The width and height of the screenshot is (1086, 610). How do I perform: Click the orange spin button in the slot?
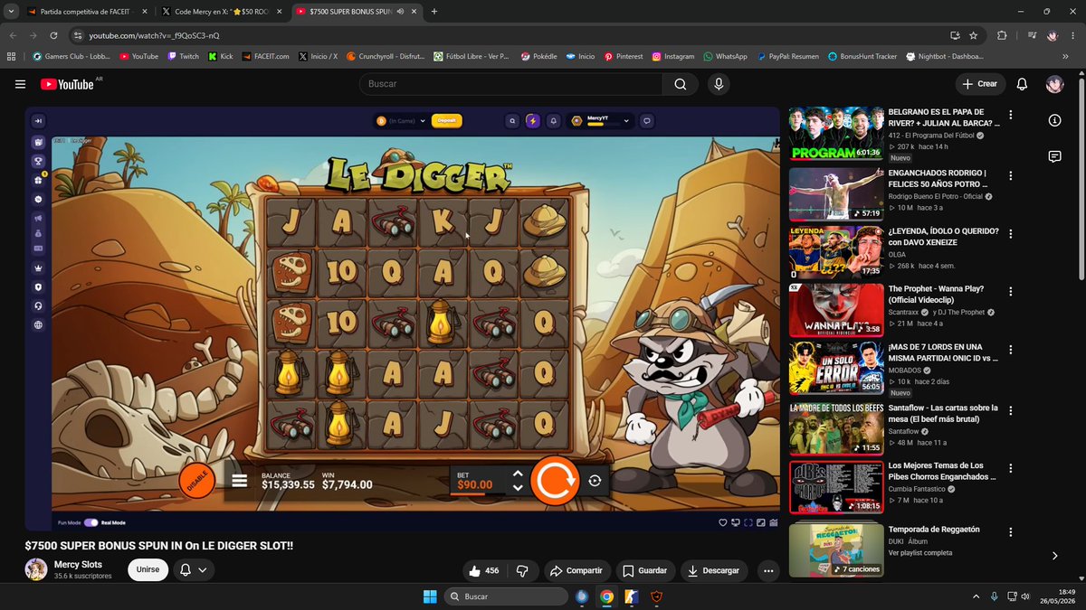click(554, 481)
